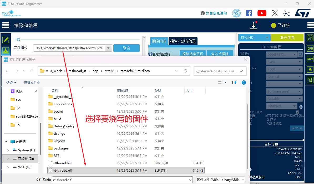Open the 组织 menu in file dialog
314x184 pixels.
pyautogui.click(x=11, y=83)
